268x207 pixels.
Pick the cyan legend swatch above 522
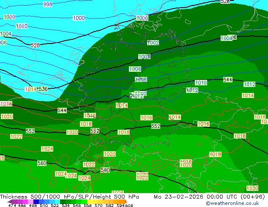pos(57,202)
